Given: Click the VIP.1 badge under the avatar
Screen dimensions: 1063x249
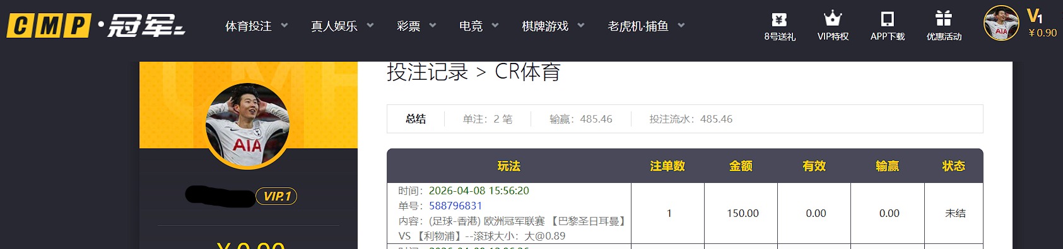Looking at the screenshot, I should 276,196.
